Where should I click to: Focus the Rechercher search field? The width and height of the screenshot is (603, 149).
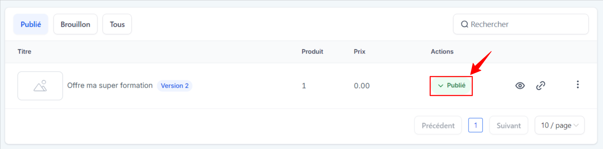point(521,24)
